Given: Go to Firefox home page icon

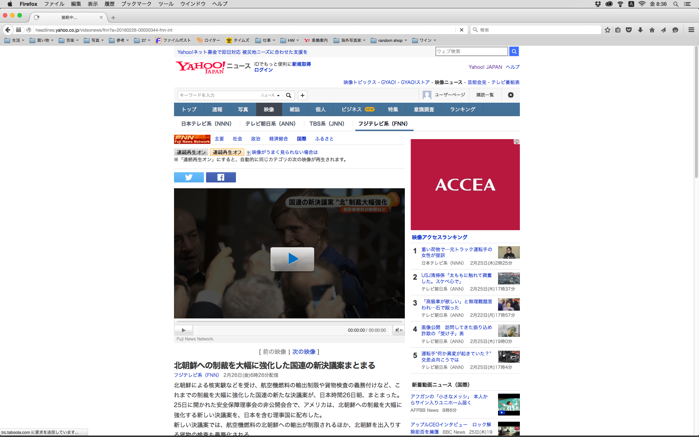Looking at the screenshot, I should [x=652, y=30].
